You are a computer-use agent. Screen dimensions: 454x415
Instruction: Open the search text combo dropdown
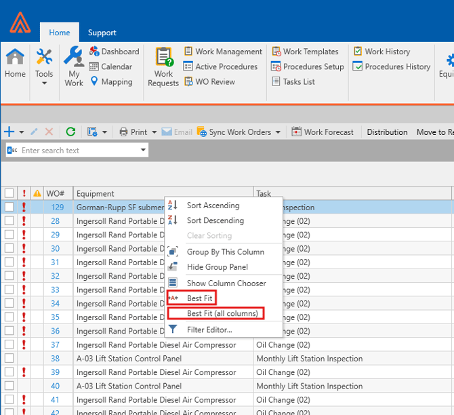pos(143,151)
